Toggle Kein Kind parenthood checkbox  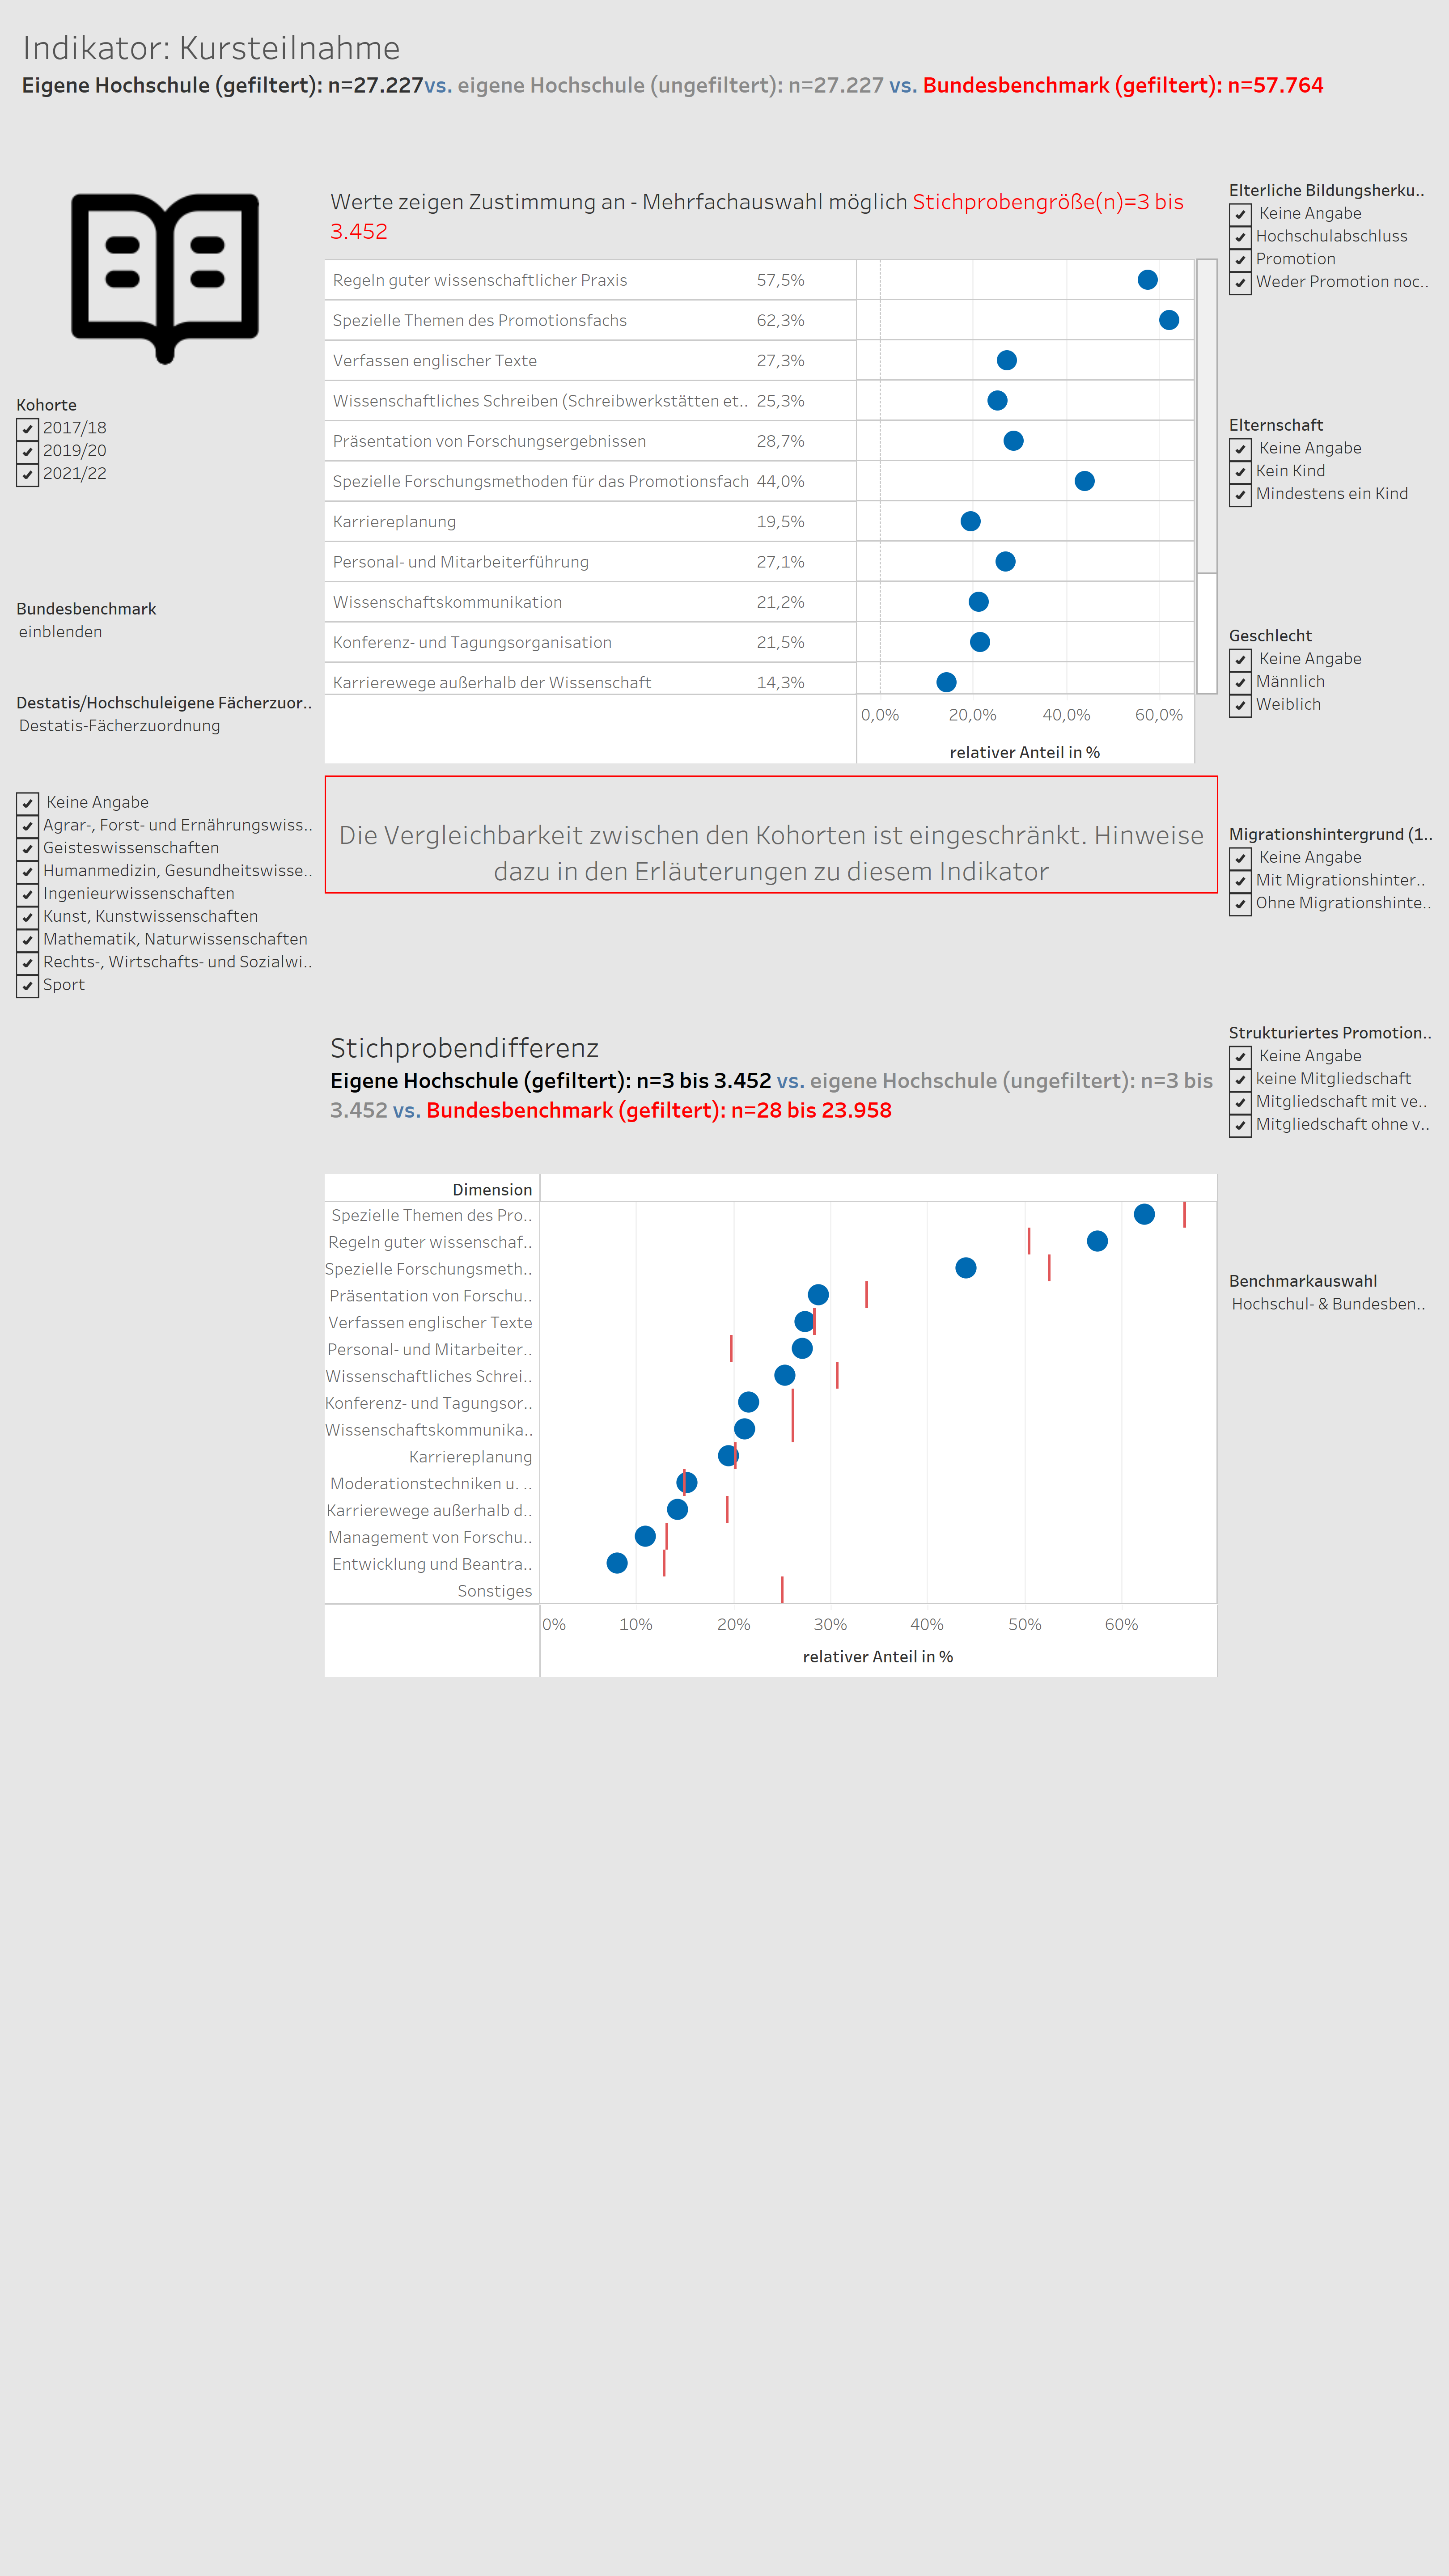point(1240,472)
